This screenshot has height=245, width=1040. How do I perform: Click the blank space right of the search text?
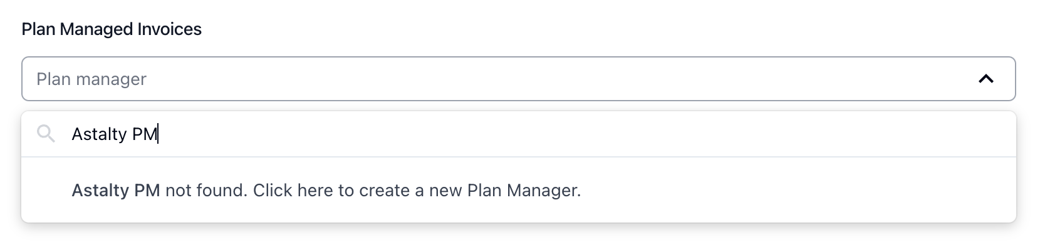(x=564, y=134)
